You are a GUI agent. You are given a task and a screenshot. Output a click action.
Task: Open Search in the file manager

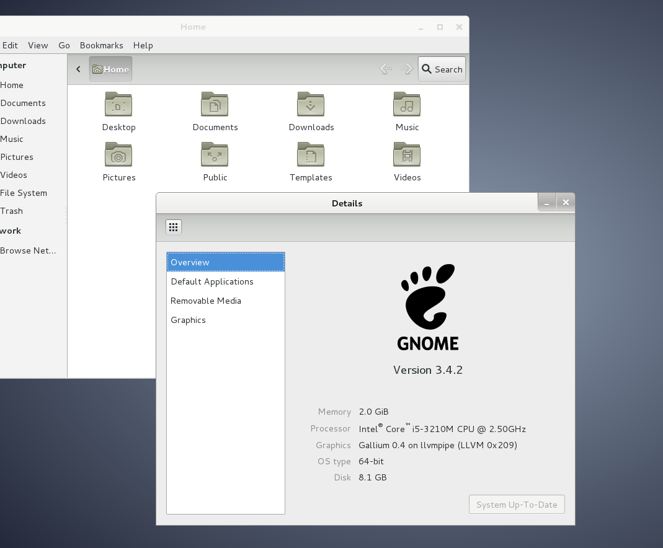(442, 69)
